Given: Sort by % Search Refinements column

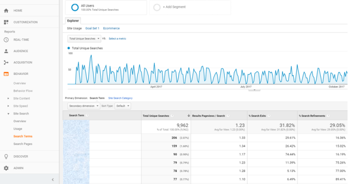Looking at the screenshot, I should point(312,116).
